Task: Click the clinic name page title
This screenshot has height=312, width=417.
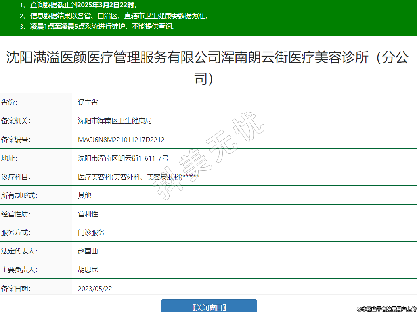Action: pos(208,67)
